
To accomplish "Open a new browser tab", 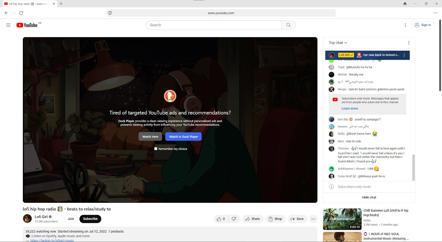I will pos(61,4).
